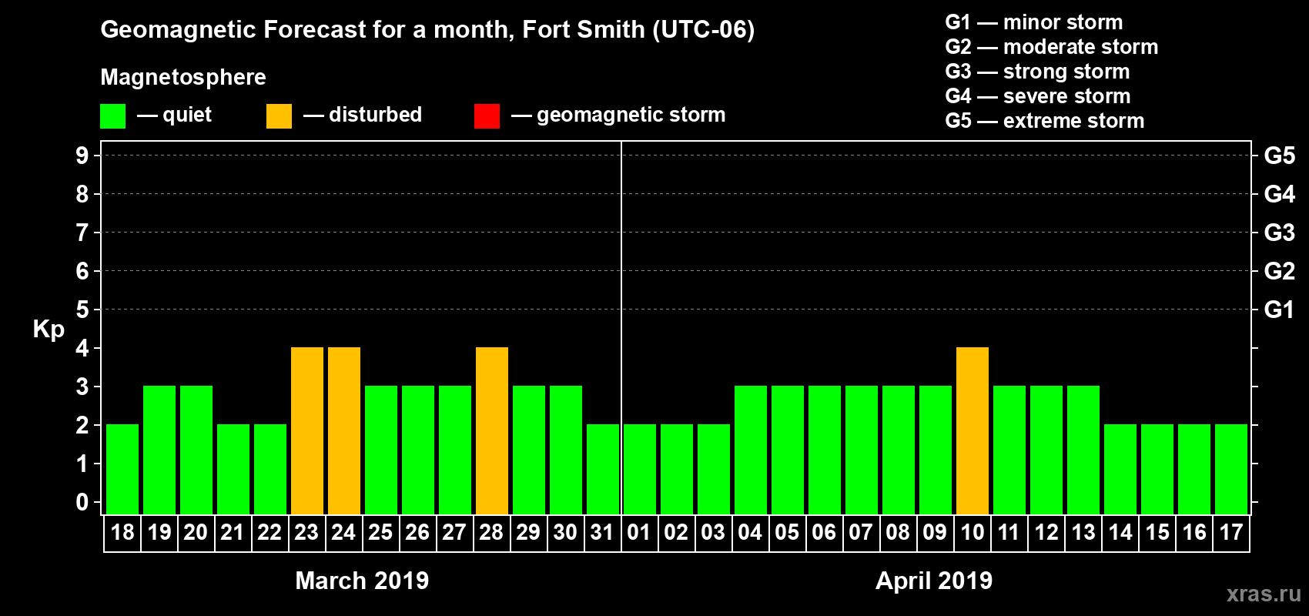Click the date cell labeled 21

point(233,533)
